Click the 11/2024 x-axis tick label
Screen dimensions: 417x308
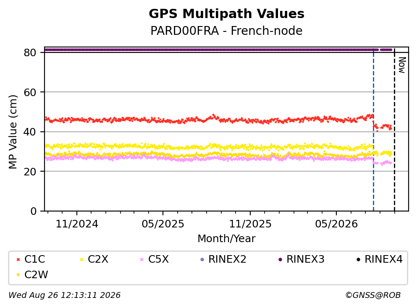point(77,224)
